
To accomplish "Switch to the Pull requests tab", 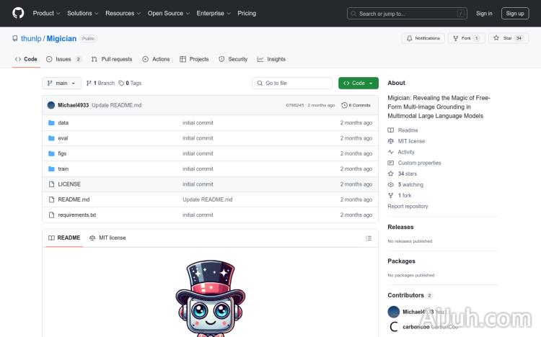I will (112, 59).
